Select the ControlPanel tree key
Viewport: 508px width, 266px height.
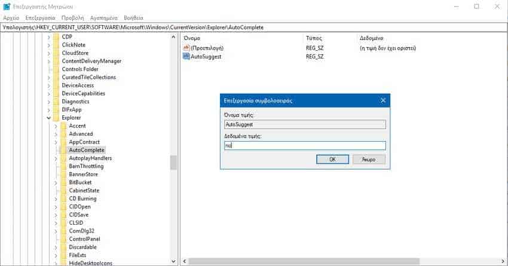[84, 239]
